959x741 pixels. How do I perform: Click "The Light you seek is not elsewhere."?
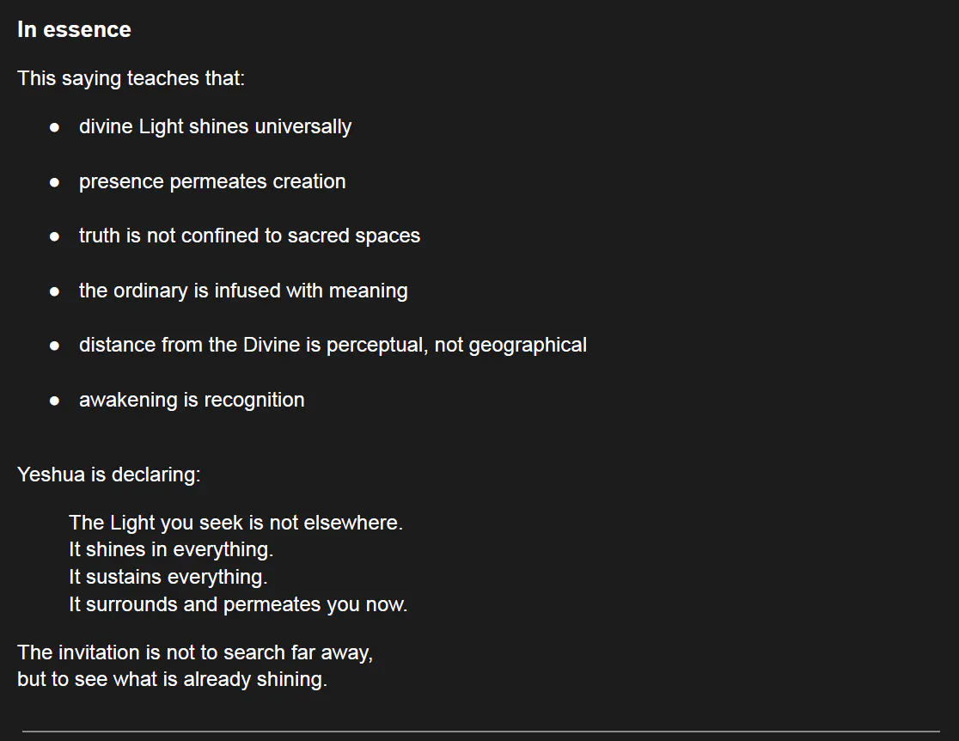(235, 523)
